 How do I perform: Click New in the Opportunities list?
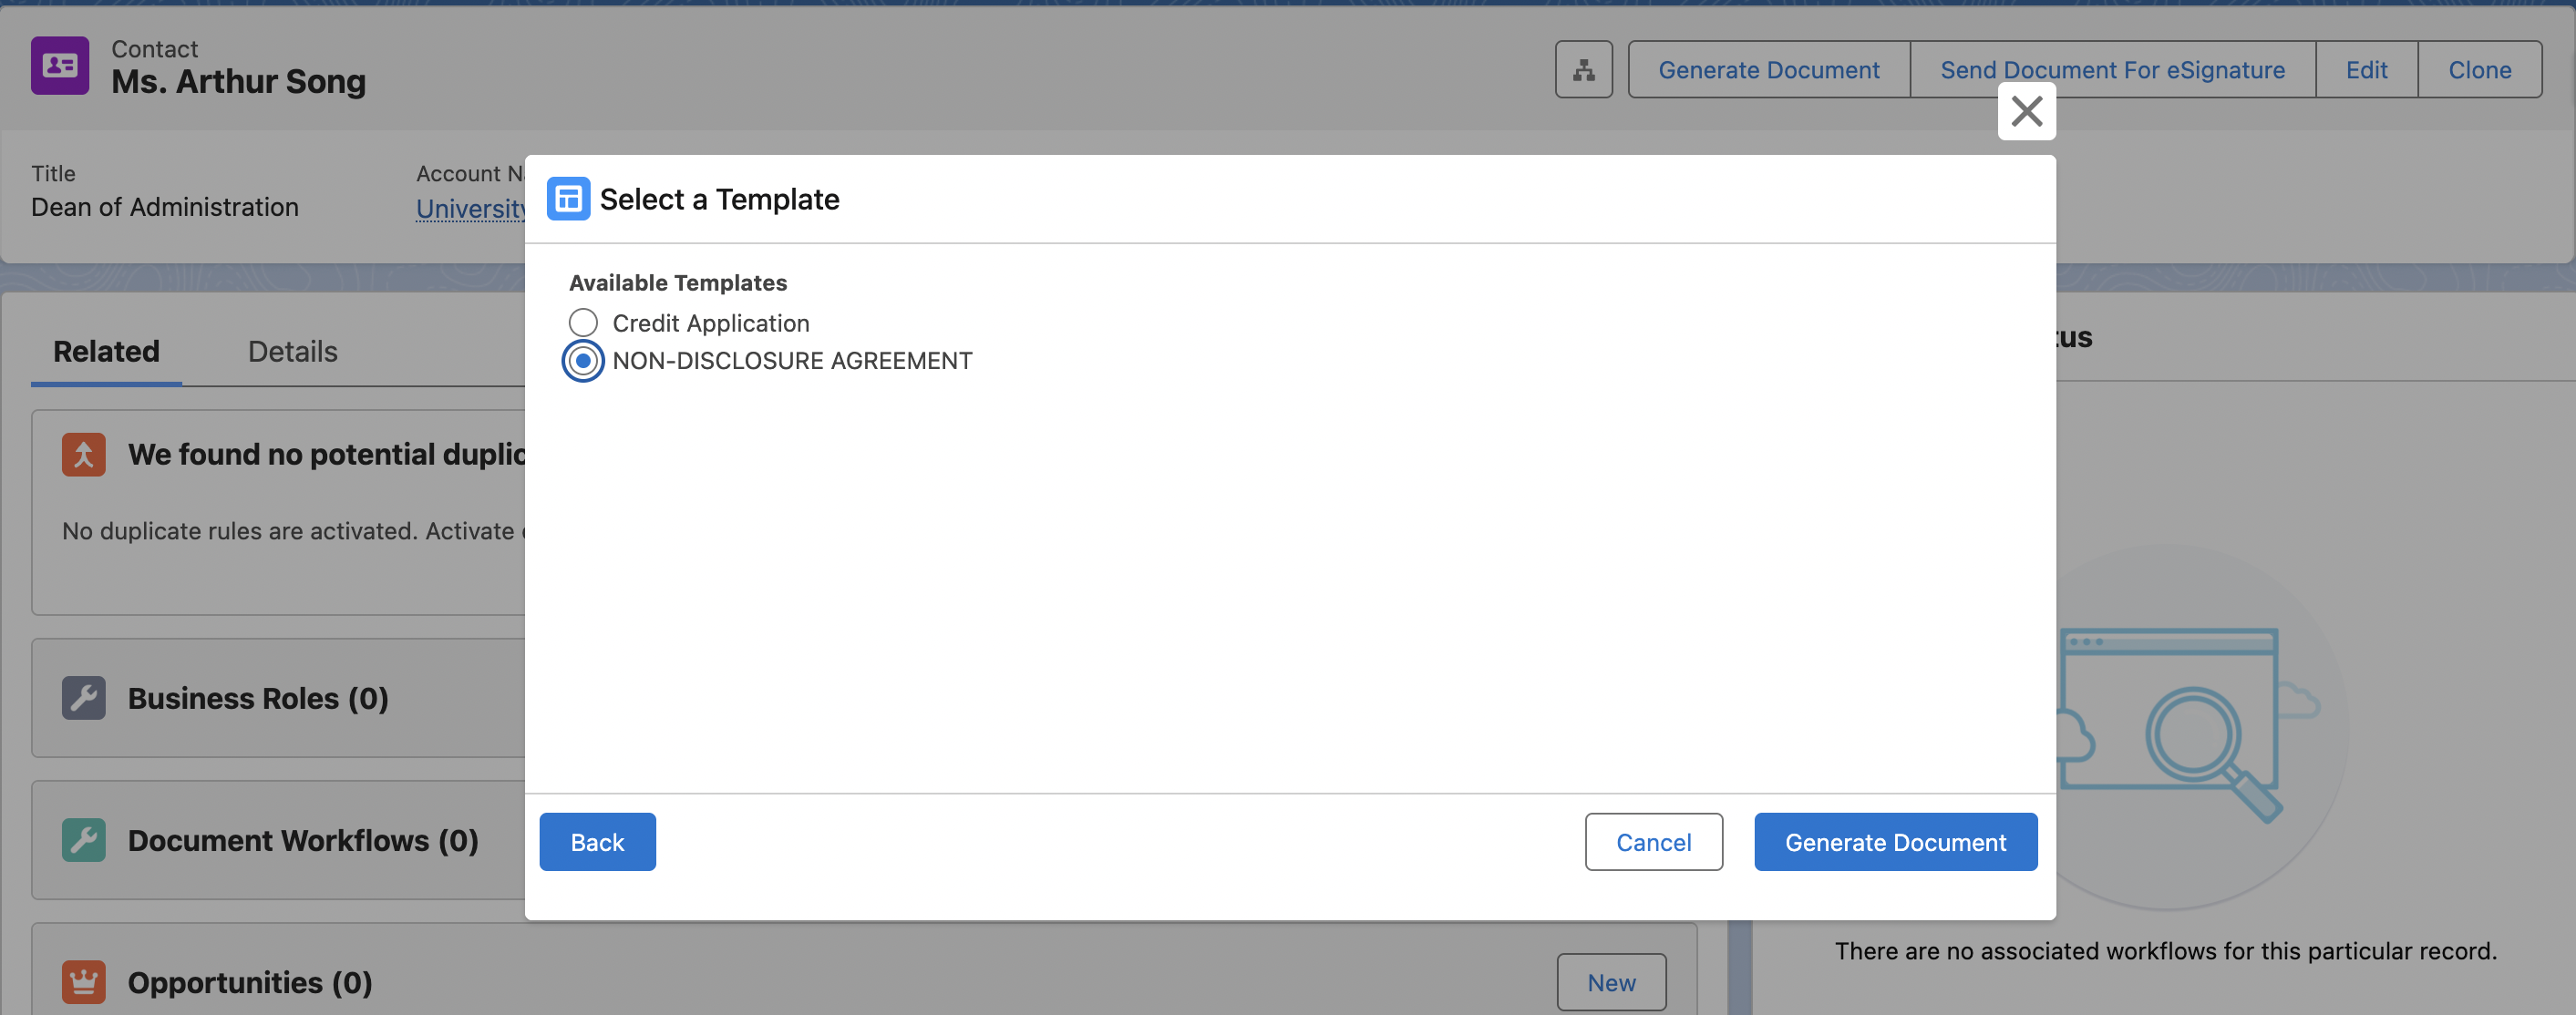[x=1611, y=982]
